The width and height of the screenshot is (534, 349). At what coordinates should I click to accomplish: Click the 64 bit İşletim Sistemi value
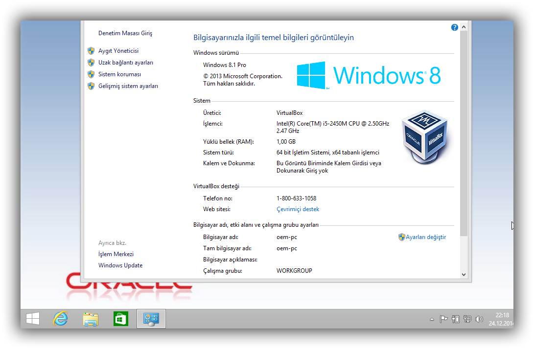pos(327,153)
